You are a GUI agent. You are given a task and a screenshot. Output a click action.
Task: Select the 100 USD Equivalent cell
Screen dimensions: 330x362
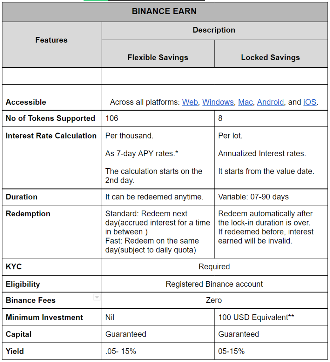click(x=271, y=317)
